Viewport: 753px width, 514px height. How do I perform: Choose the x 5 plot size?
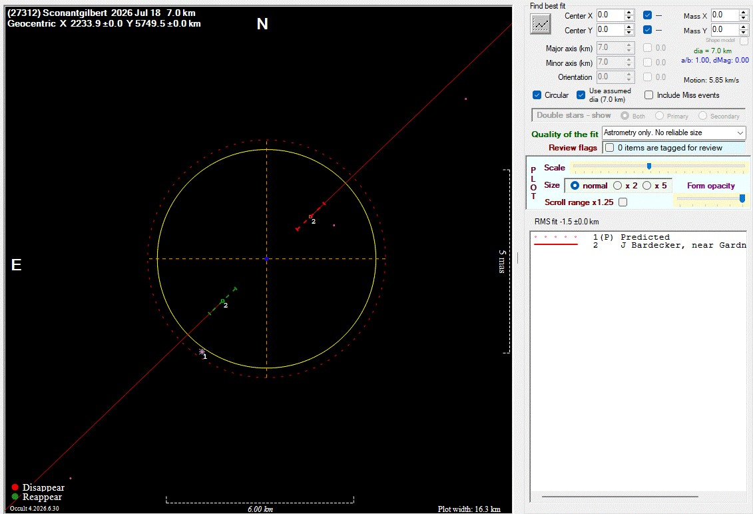tap(647, 185)
